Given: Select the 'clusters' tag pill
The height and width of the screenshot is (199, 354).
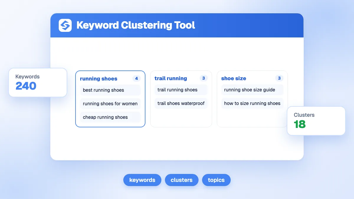Looking at the screenshot, I should (x=181, y=180).
